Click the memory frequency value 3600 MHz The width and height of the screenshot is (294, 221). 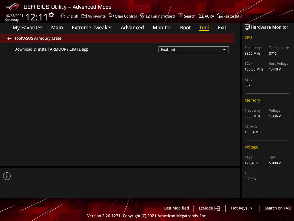(252, 116)
